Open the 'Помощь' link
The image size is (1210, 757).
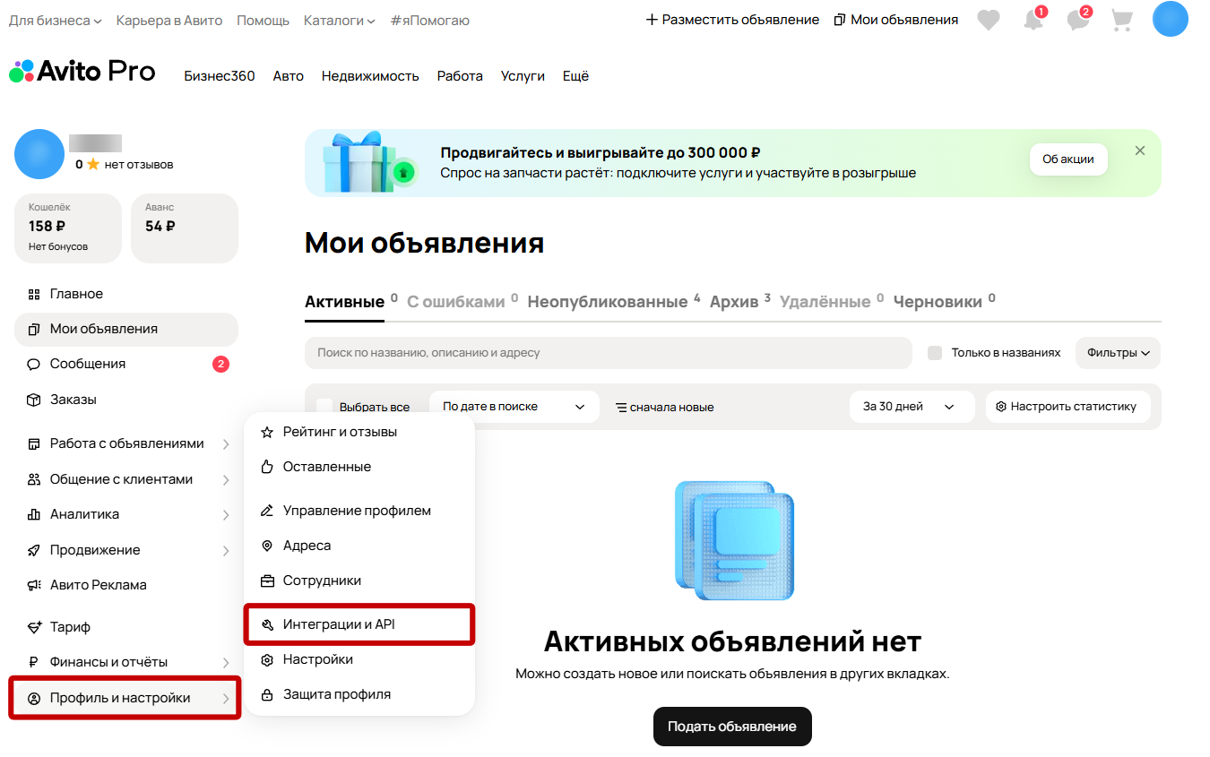(263, 20)
